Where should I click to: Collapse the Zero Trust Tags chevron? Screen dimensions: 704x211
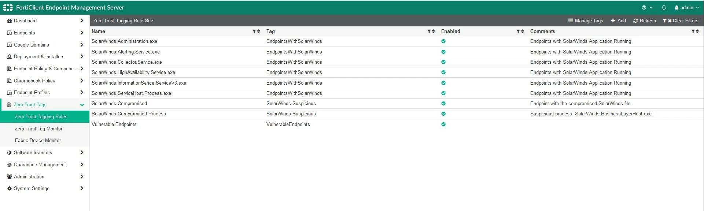click(x=82, y=105)
